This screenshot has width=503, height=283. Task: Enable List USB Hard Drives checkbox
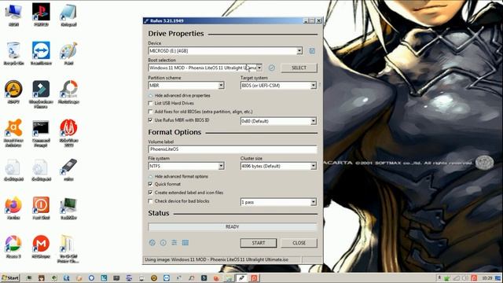[x=150, y=103]
